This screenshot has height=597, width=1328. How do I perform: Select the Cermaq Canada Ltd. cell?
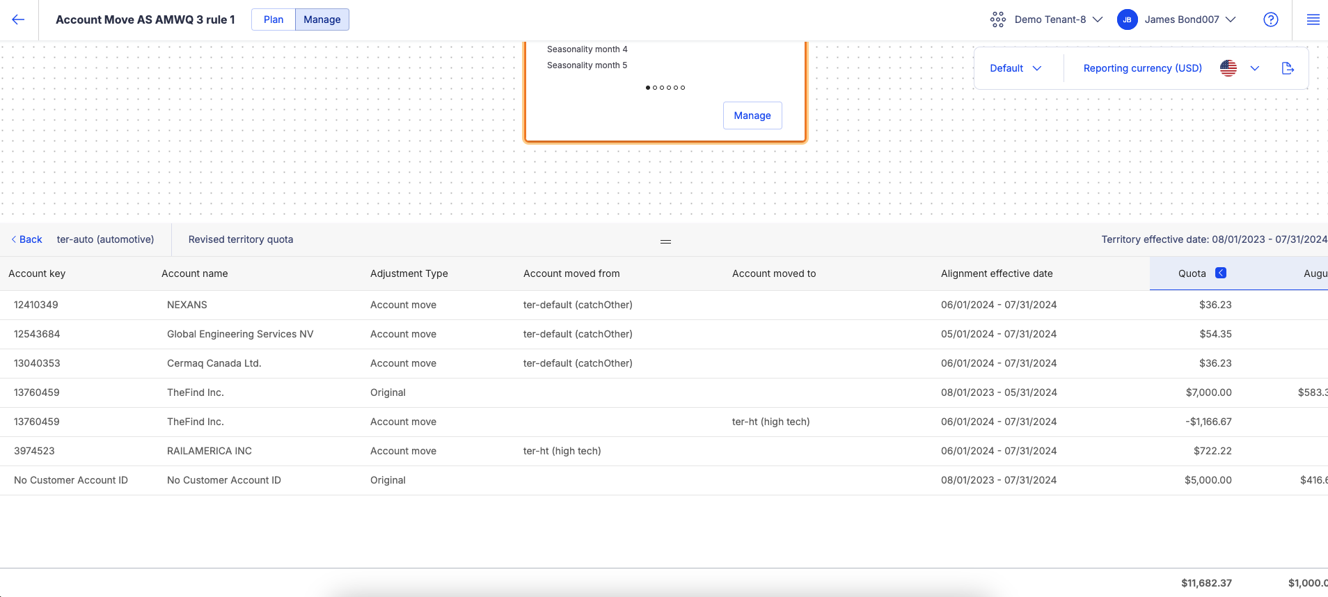tap(214, 363)
